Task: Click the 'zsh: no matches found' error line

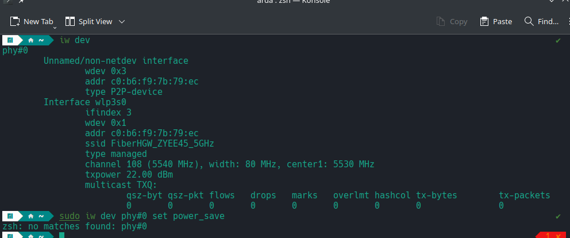Action: coord(75,227)
